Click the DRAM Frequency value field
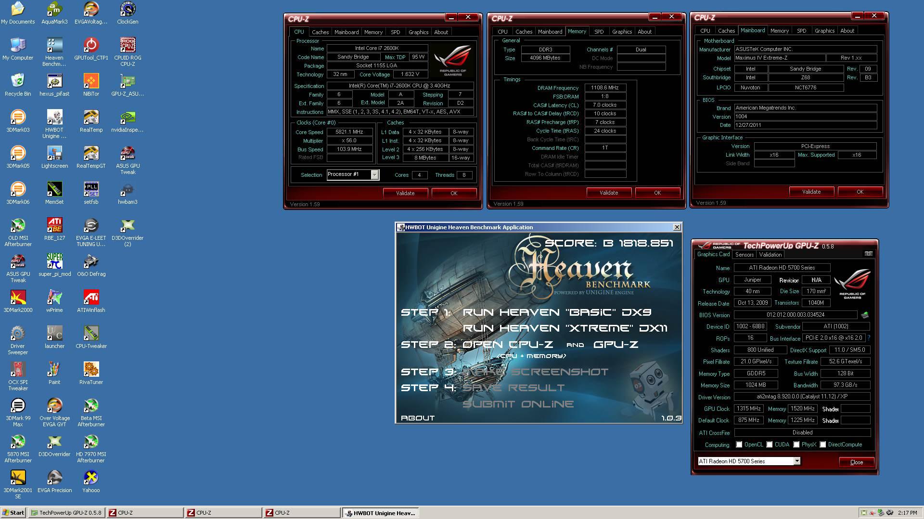Image resolution: width=924 pixels, height=519 pixels. coord(605,88)
